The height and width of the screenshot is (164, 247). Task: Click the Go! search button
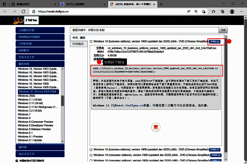coord(223,30)
